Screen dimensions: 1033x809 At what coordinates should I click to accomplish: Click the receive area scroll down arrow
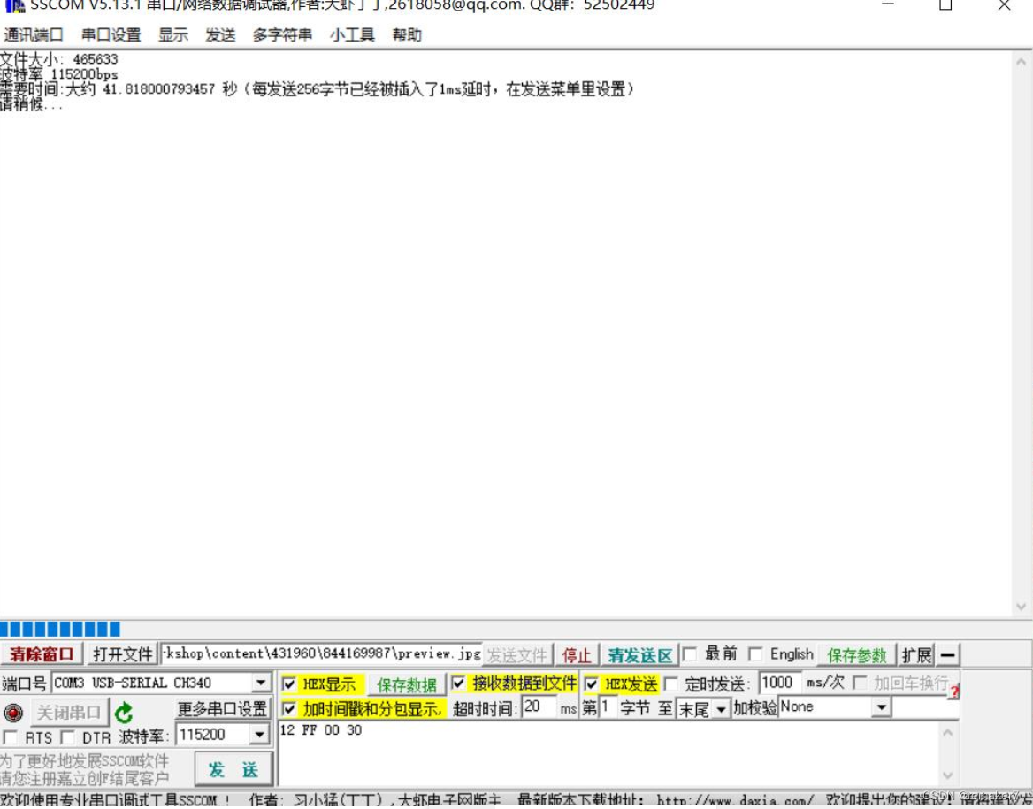tap(1021, 607)
